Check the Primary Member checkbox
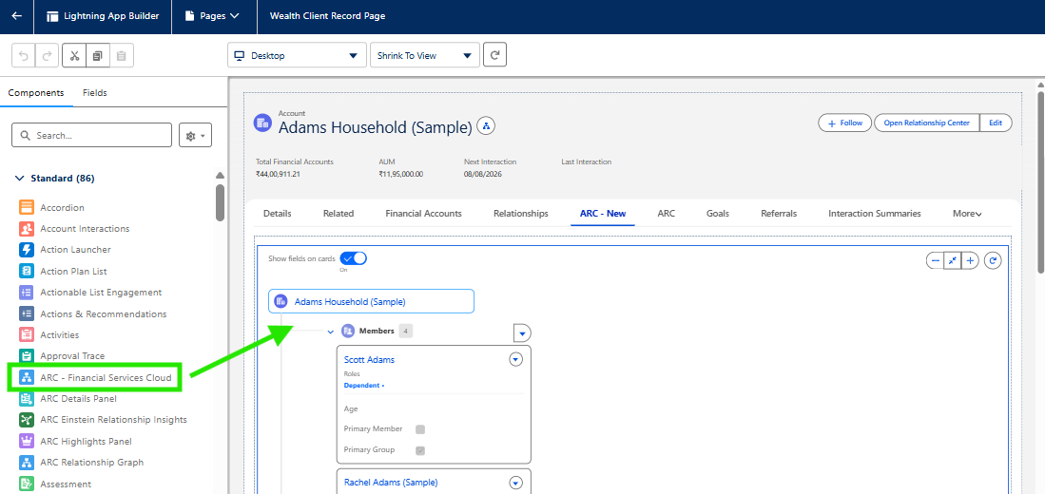 point(420,429)
